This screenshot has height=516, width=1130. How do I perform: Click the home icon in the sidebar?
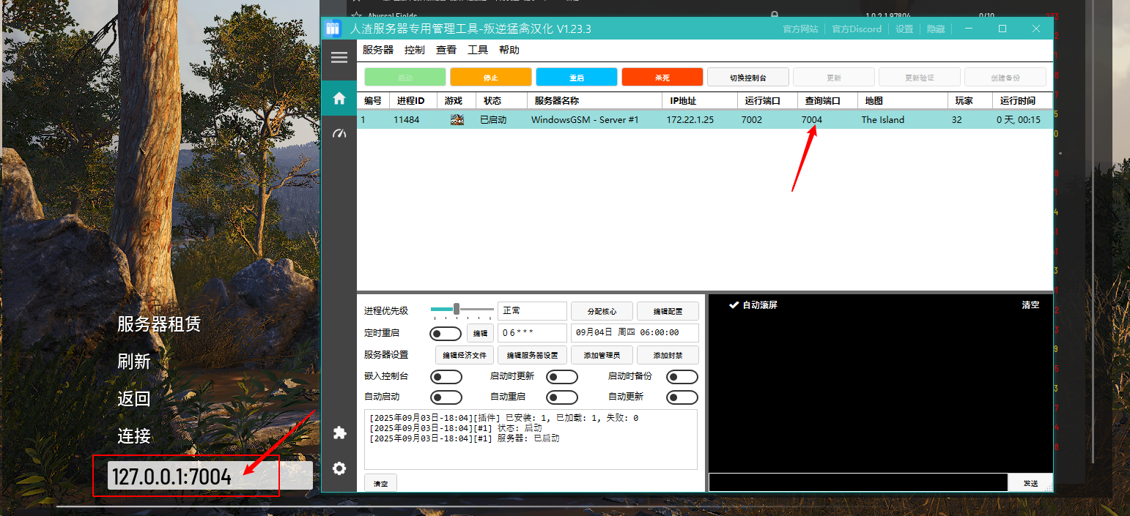[339, 98]
